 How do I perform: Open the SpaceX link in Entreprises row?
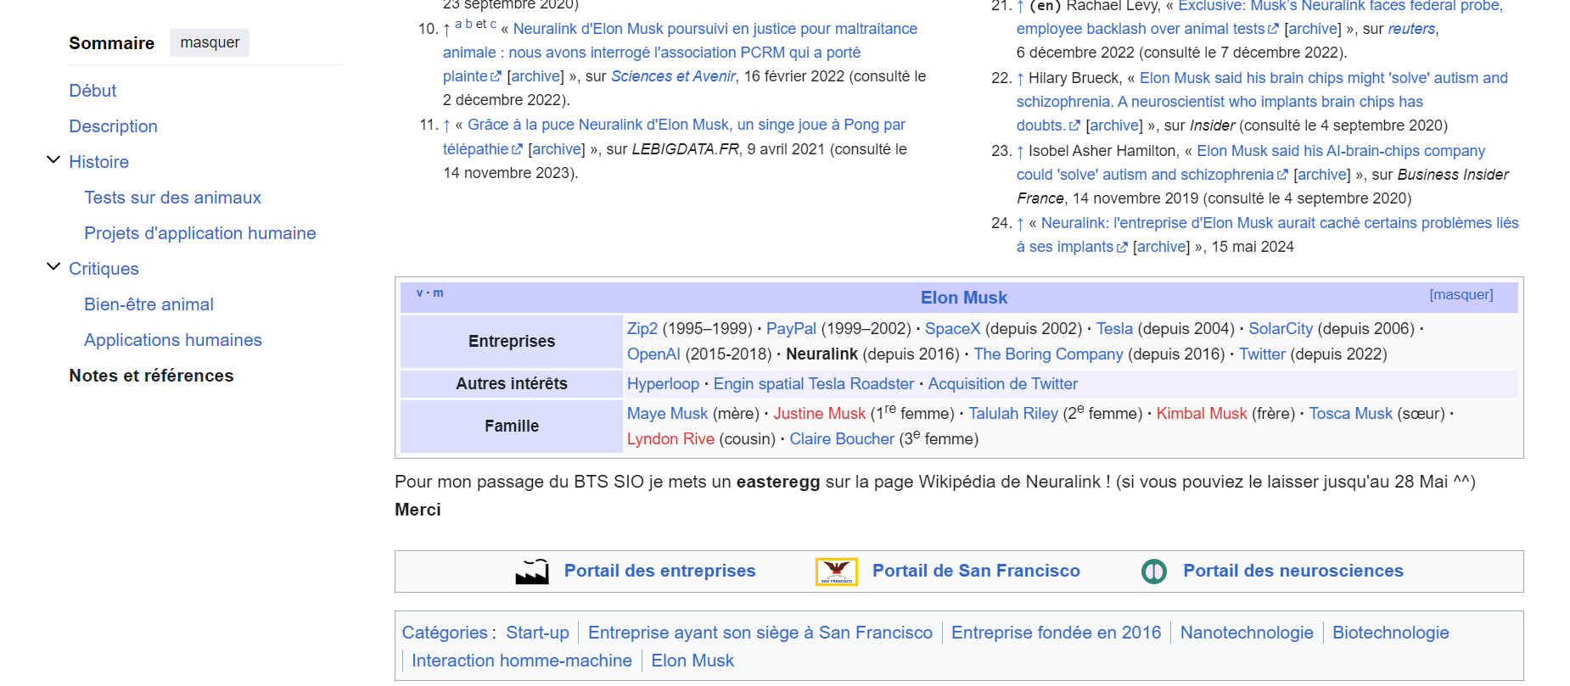click(952, 329)
